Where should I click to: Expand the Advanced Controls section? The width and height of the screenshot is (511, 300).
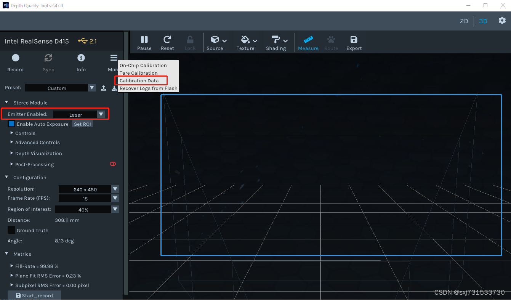[12, 142]
